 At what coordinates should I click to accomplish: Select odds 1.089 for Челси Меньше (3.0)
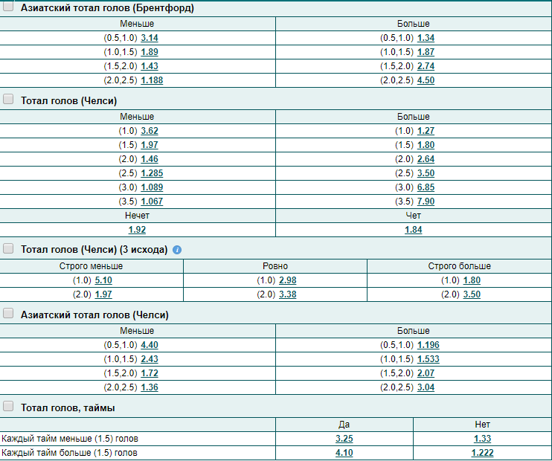pyautogui.click(x=152, y=187)
